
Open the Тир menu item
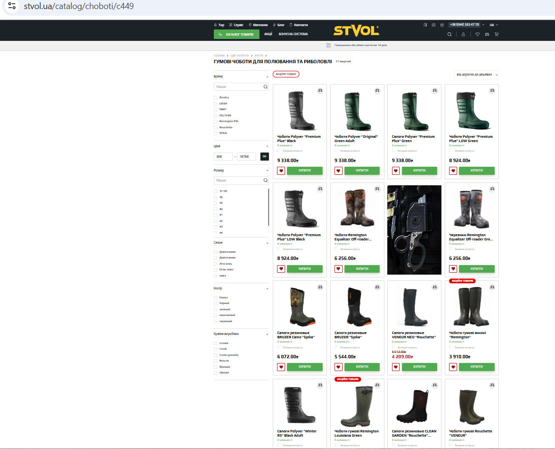(219, 25)
